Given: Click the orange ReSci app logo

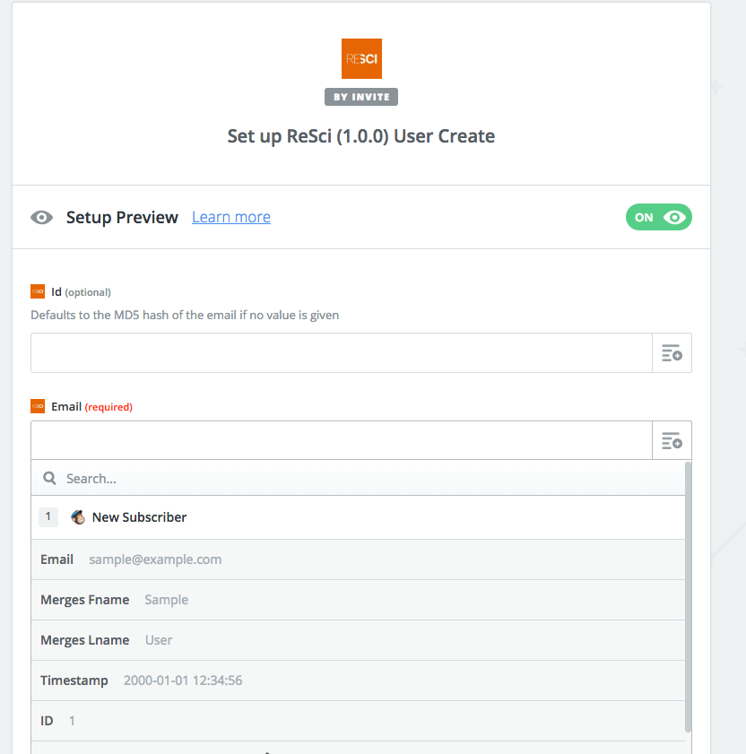Looking at the screenshot, I should (x=361, y=58).
